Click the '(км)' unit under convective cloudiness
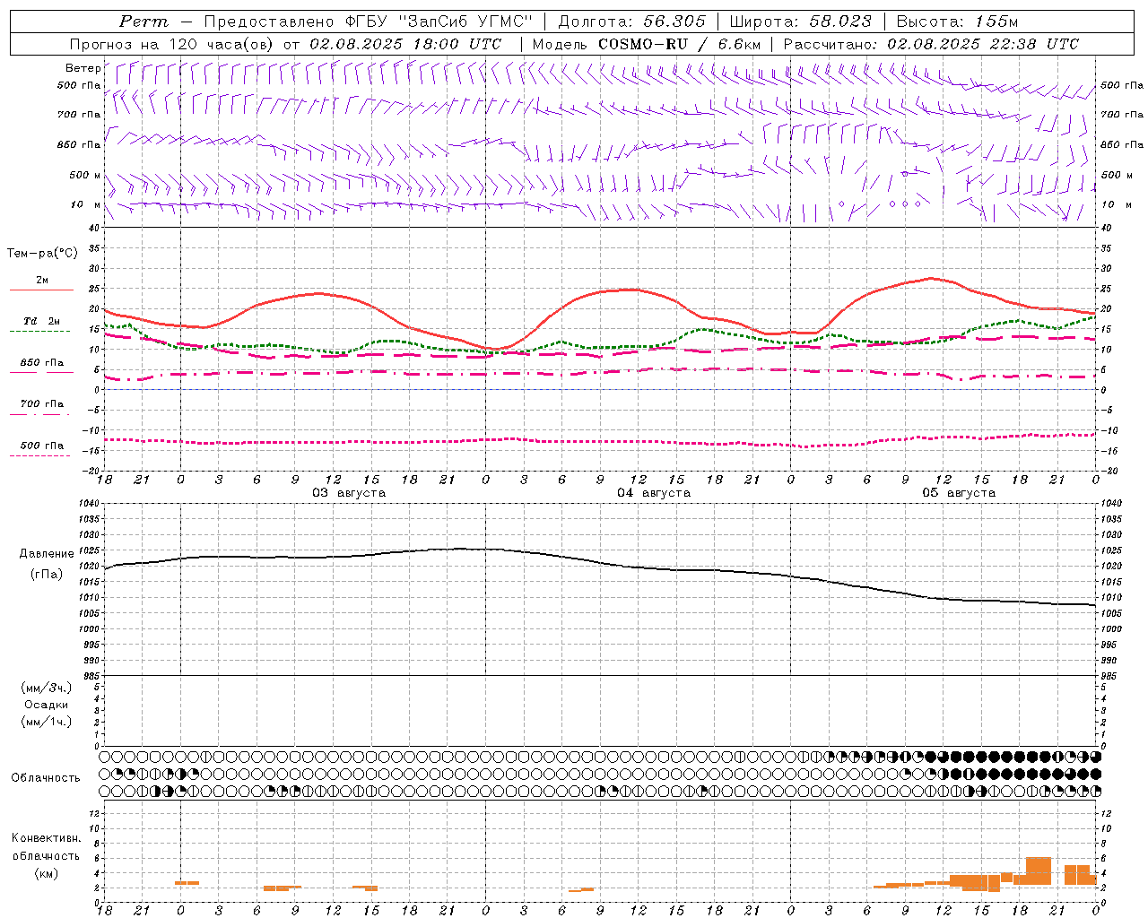Image resolution: width=1148 pixels, height=918 pixels. point(47,873)
